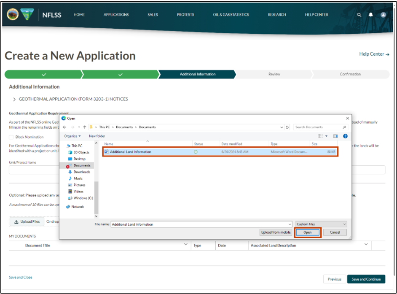This screenshot has width=397, height=294.
Task: Click the search magnifier in Search Documents box
Action: point(344,127)
